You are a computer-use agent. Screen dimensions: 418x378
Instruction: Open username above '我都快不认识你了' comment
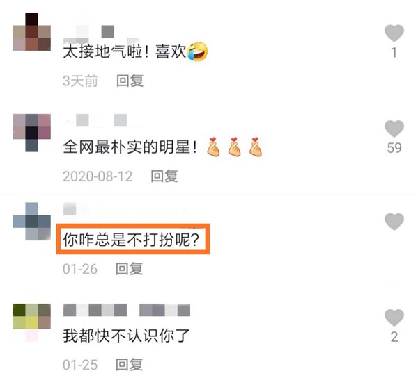127,310
